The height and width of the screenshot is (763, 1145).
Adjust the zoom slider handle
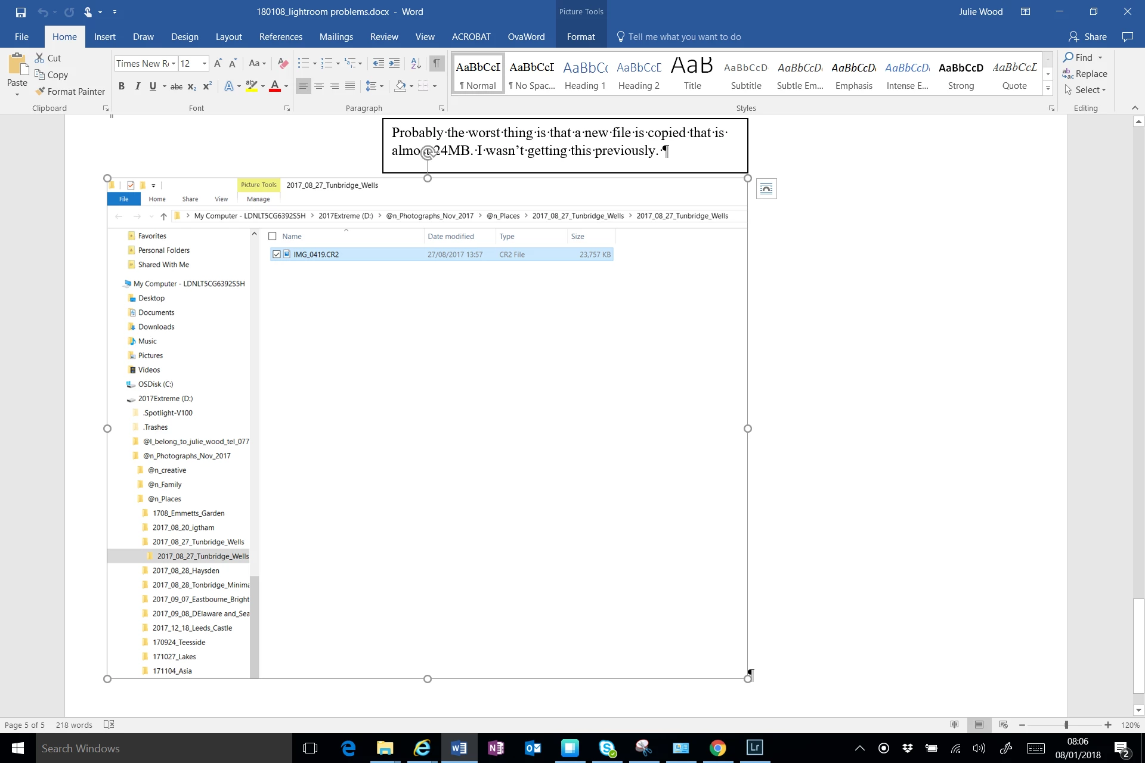[x=1066, y=725]
